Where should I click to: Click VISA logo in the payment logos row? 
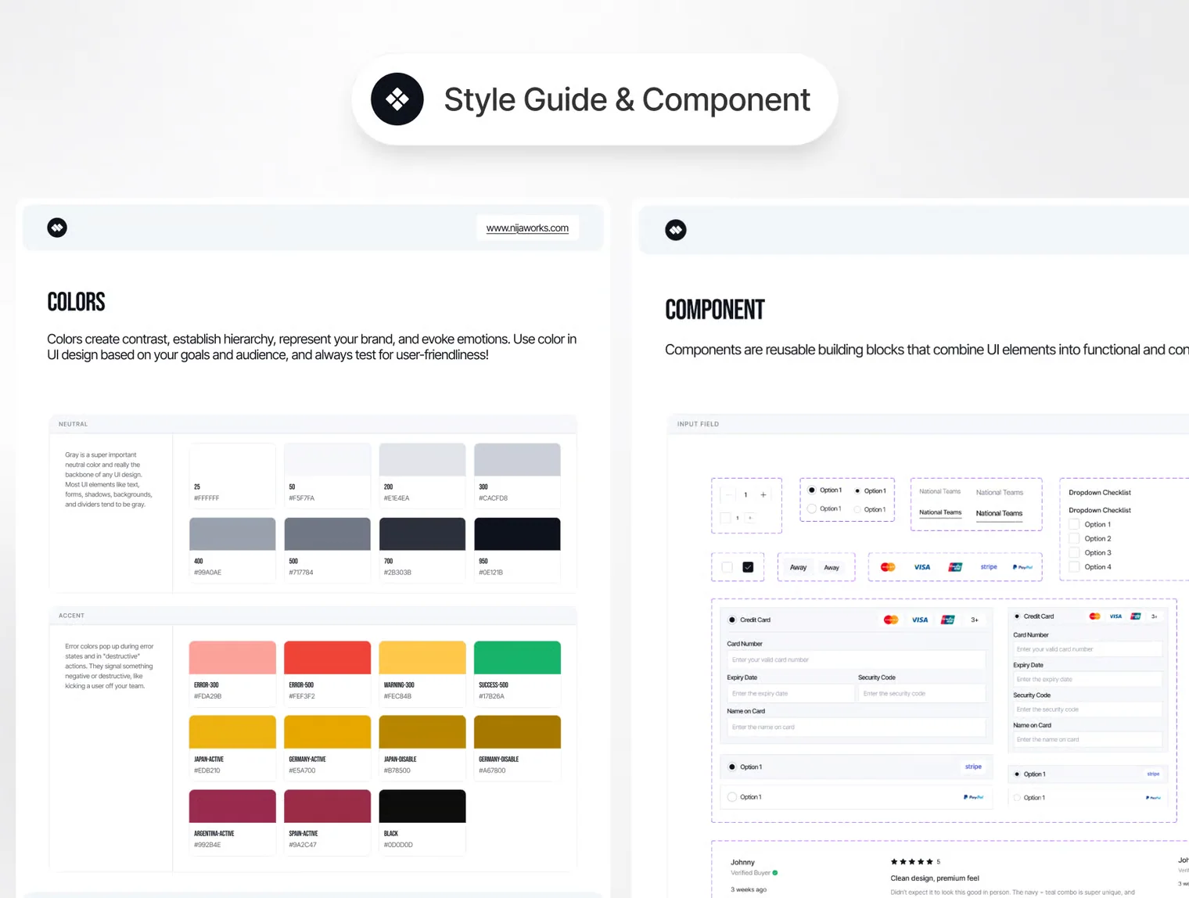(922, 567)
